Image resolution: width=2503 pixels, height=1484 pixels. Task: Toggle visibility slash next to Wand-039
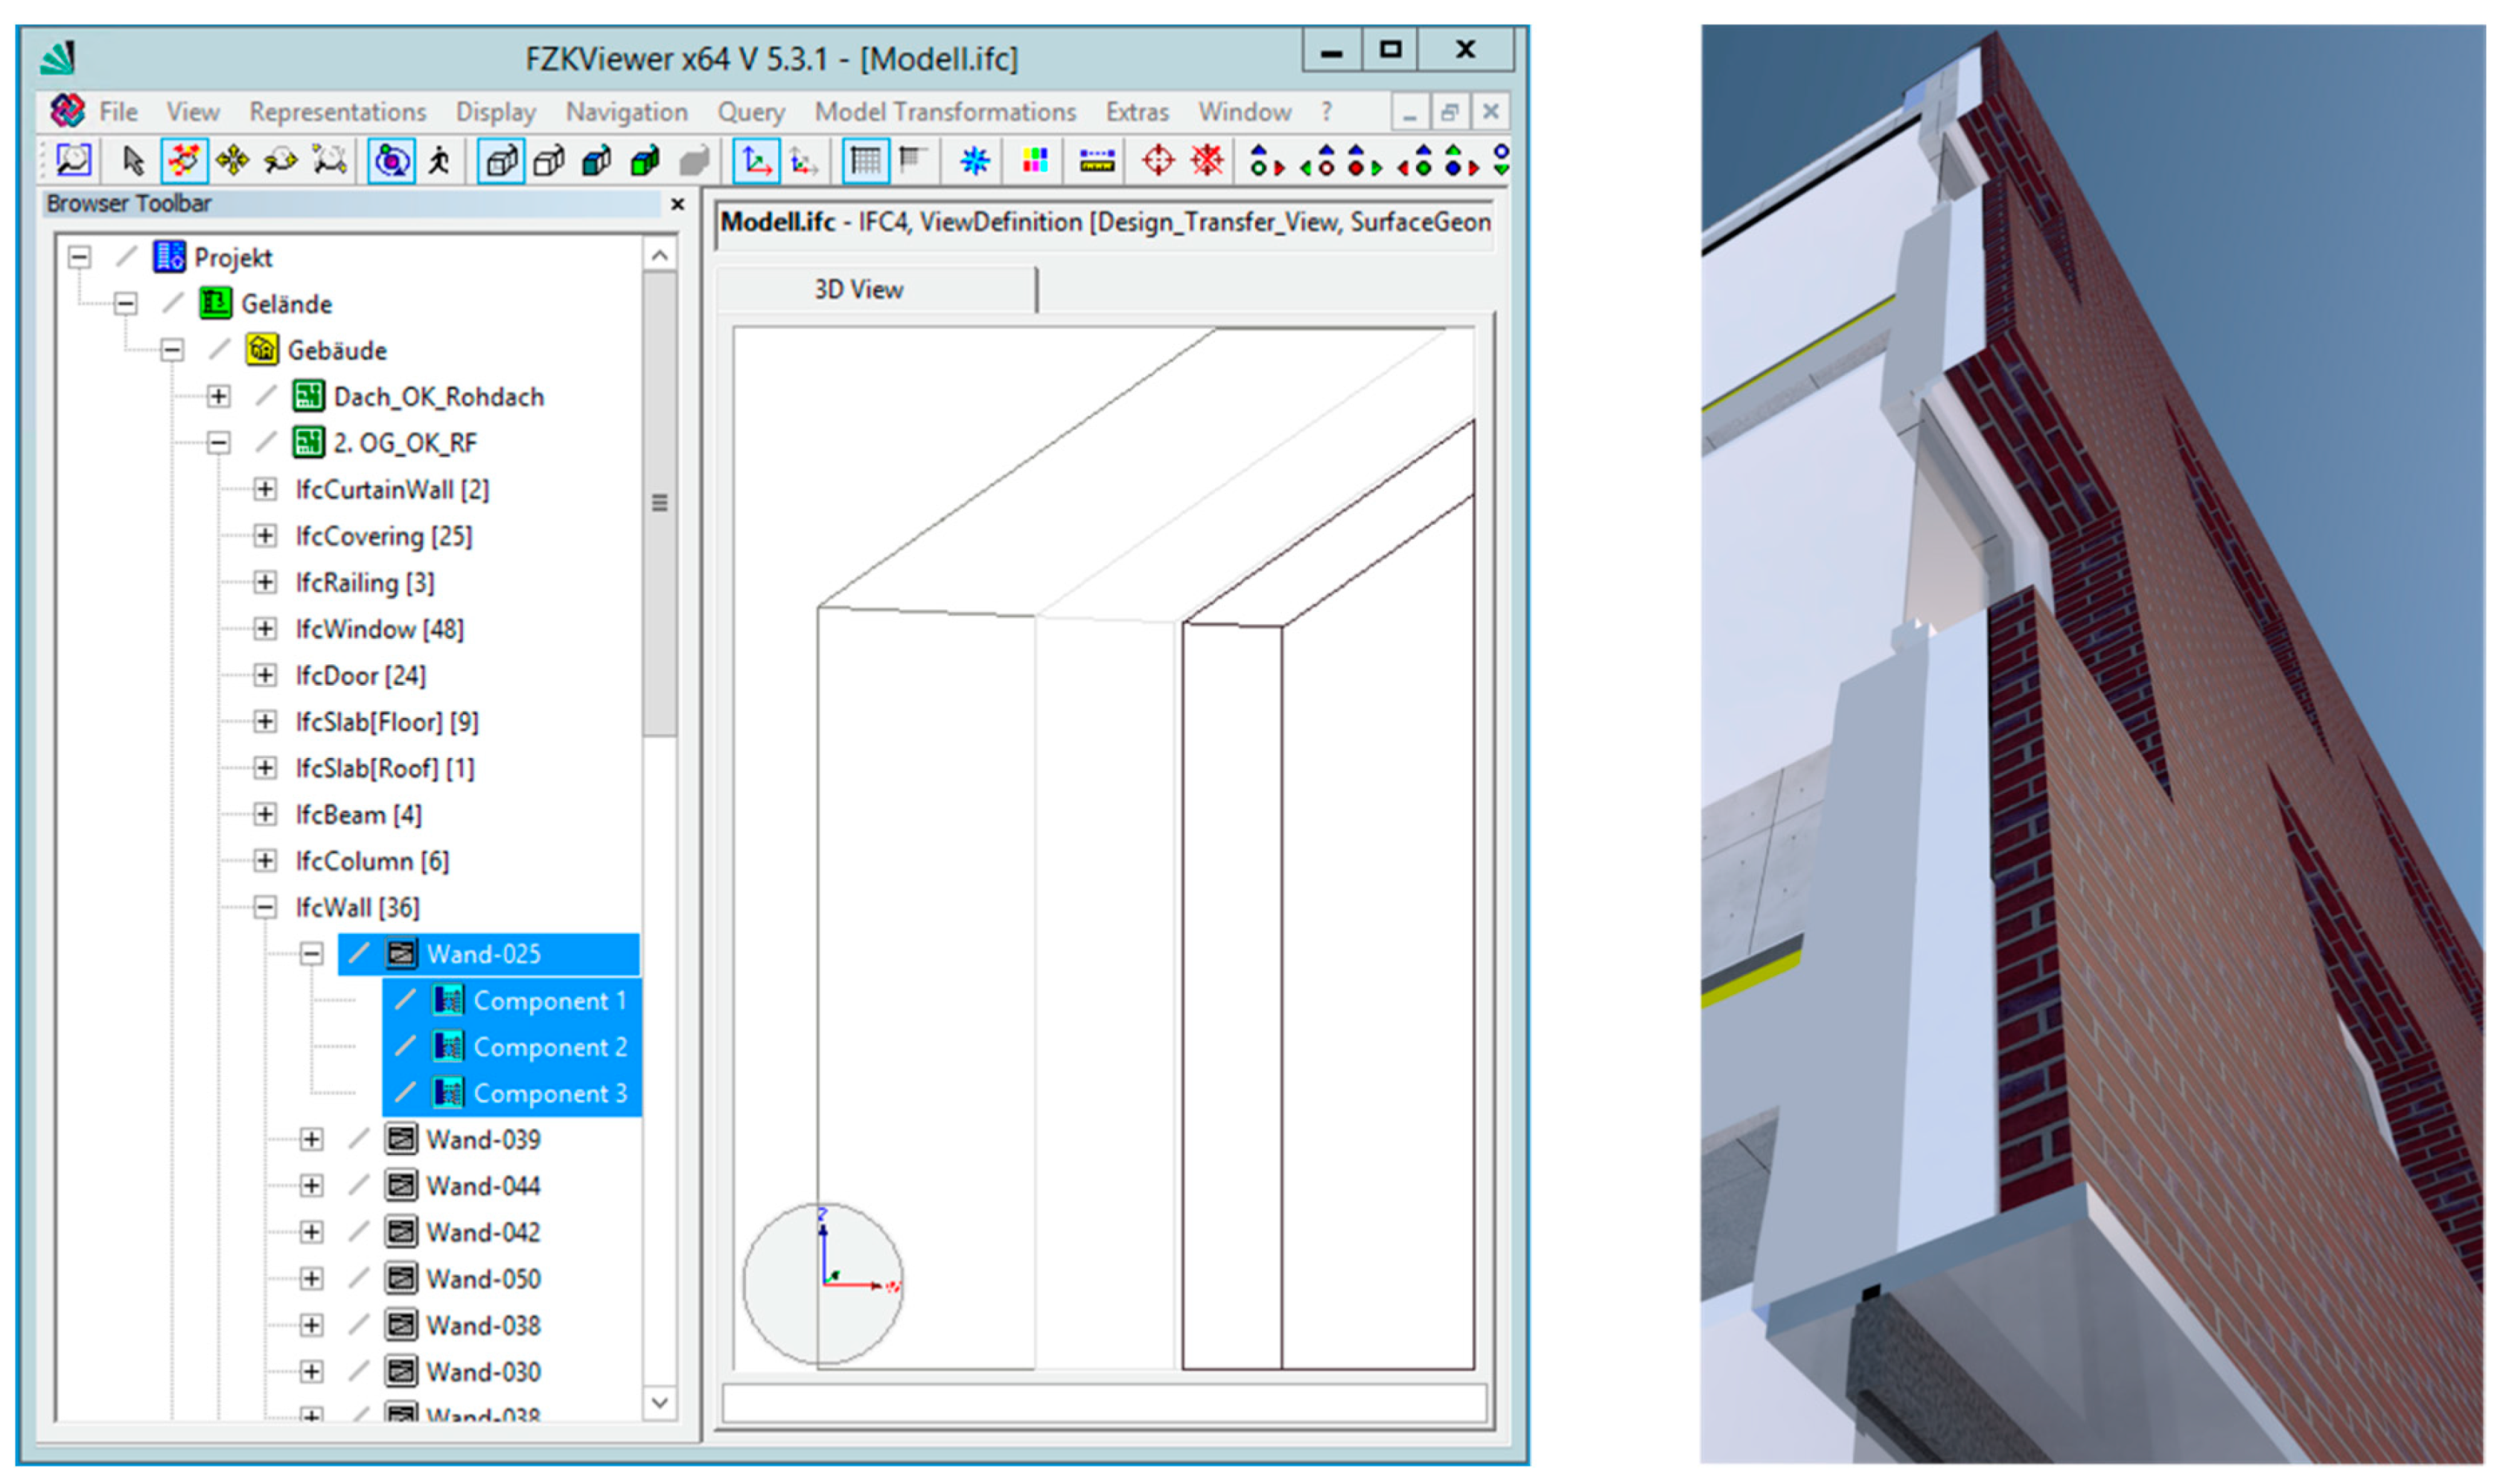(x=359, y=1138)
